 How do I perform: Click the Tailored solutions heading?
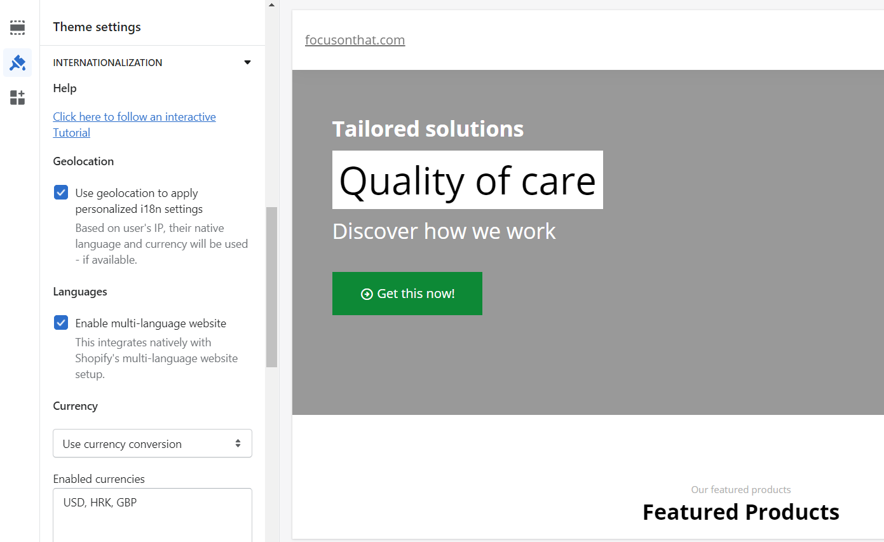(428, 129)
